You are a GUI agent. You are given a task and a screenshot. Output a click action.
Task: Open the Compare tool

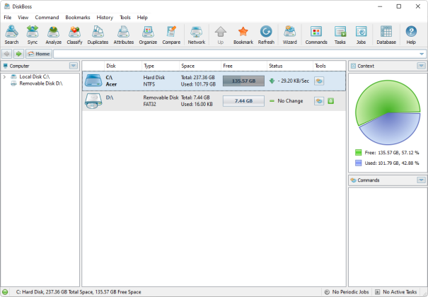click(x=171, y=35)
